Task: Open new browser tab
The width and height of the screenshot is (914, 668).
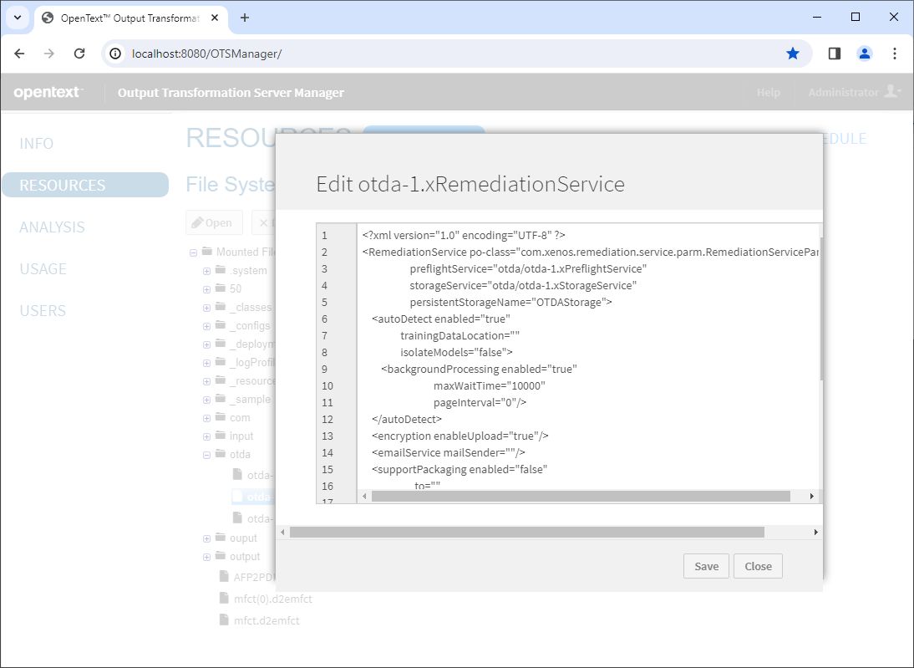Action: pos(245,18)
